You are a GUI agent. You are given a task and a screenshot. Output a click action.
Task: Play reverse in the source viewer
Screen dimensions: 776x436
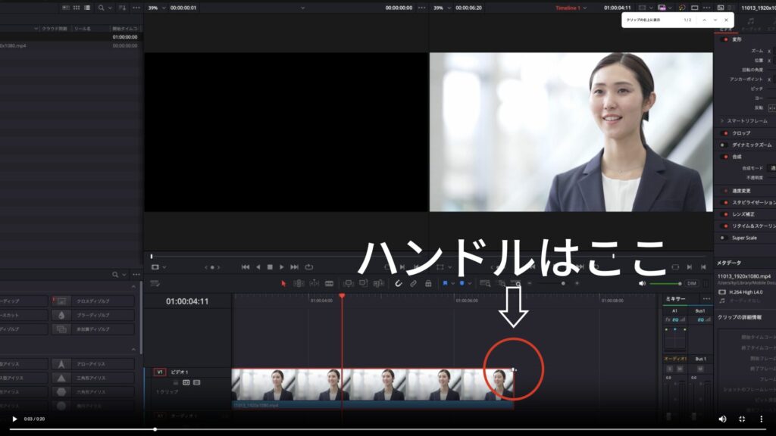click(258, 267)
